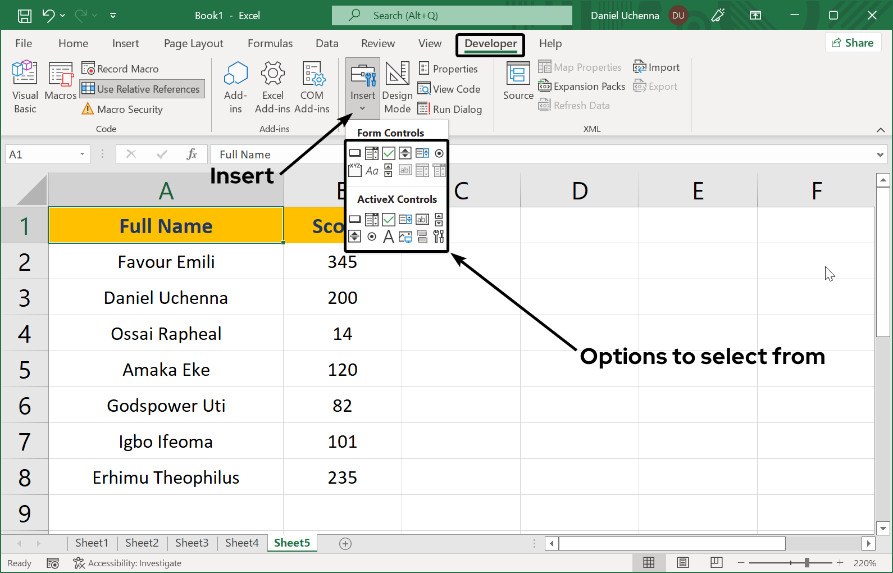
Task: Insert a Form Controls Button
Action: (x=355, y=153)
